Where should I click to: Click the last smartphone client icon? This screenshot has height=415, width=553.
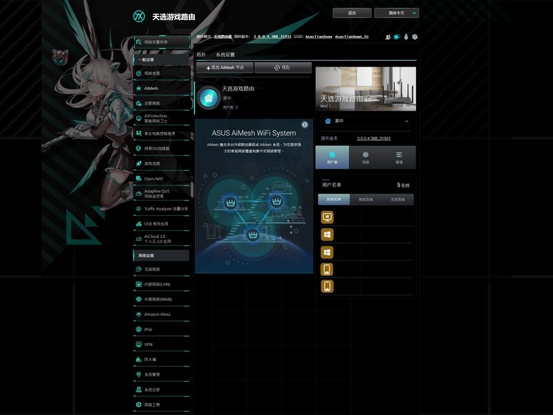pos(327,286)
